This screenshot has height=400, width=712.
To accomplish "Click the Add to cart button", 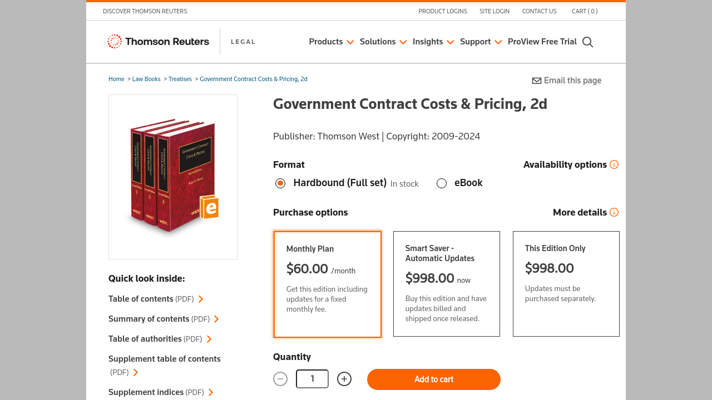I will click(433, 379).
